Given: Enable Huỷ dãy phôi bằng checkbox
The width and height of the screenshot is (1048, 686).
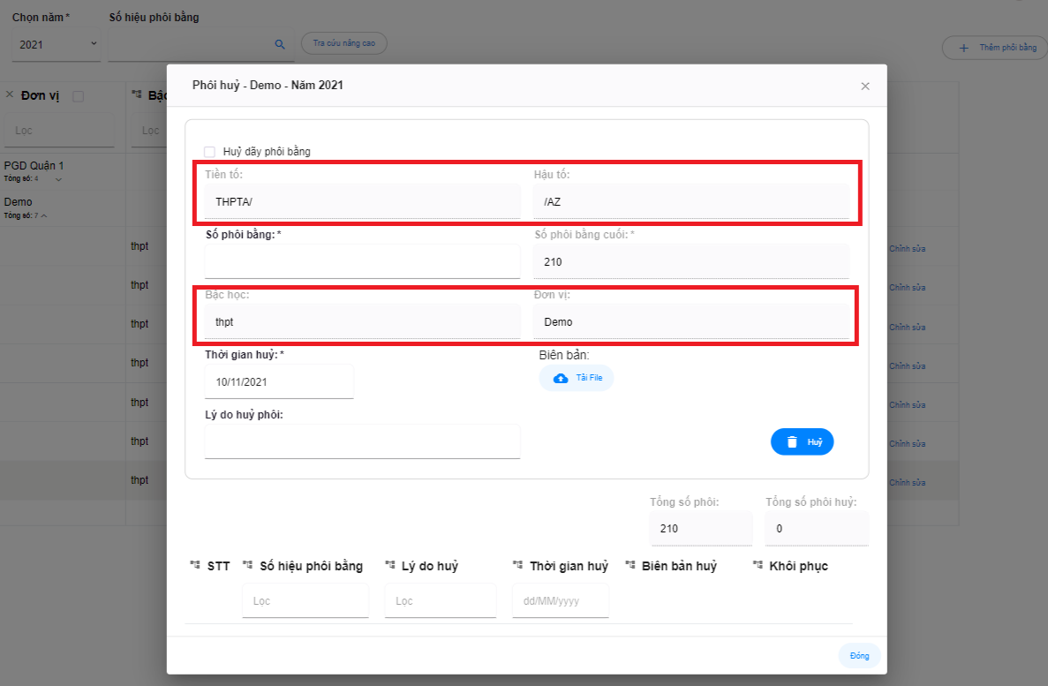Looking at the screenshot, I should [210, 152].
